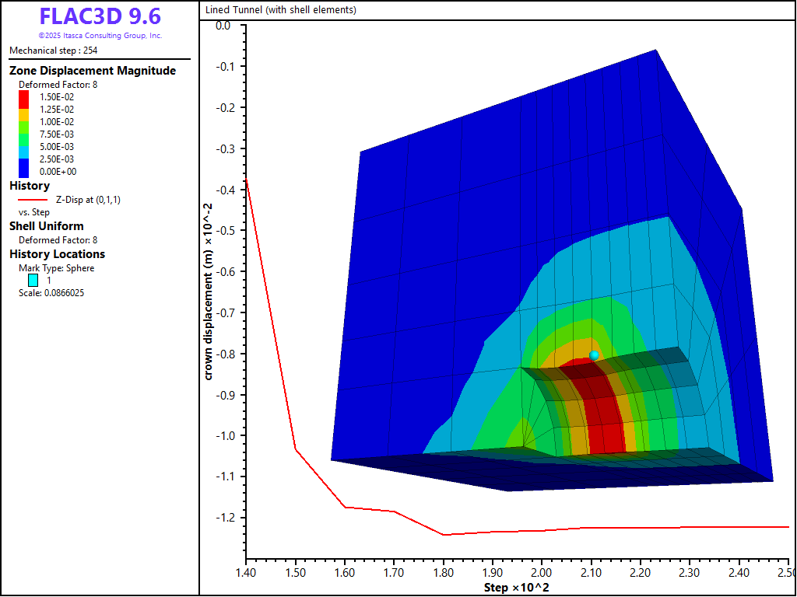Select the red 1.50E-02 contour swatch
This screenshot has height=597, width=797.
[x=24, y=97]
